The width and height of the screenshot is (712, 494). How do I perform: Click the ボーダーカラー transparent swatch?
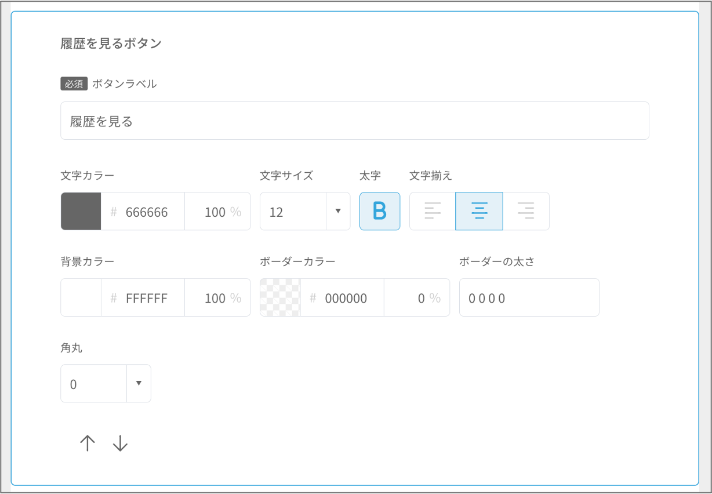280,297
